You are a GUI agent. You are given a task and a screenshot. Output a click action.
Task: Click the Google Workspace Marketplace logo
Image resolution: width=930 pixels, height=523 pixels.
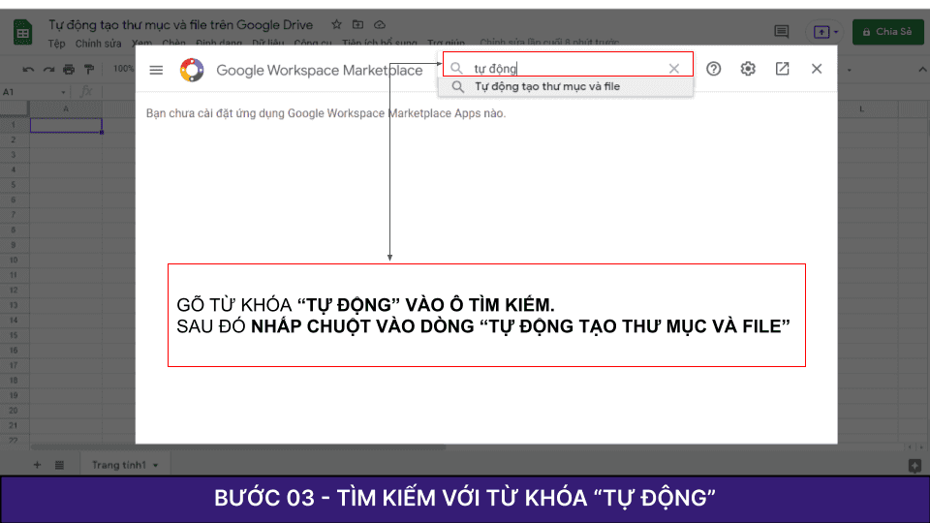[192, 70]
